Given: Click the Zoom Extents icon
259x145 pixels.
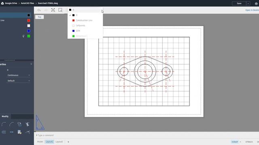Looking at the screenshot, I should pyautogui.click(x=53, y=10).
